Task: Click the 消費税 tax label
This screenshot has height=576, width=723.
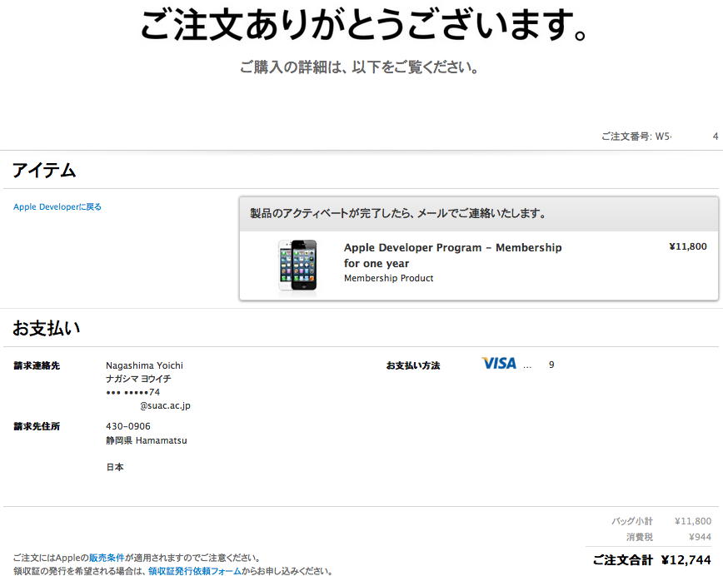Action: (640, 537)
